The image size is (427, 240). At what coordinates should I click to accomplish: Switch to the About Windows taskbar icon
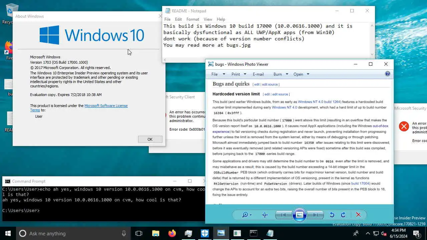click(x=188, y=233)
